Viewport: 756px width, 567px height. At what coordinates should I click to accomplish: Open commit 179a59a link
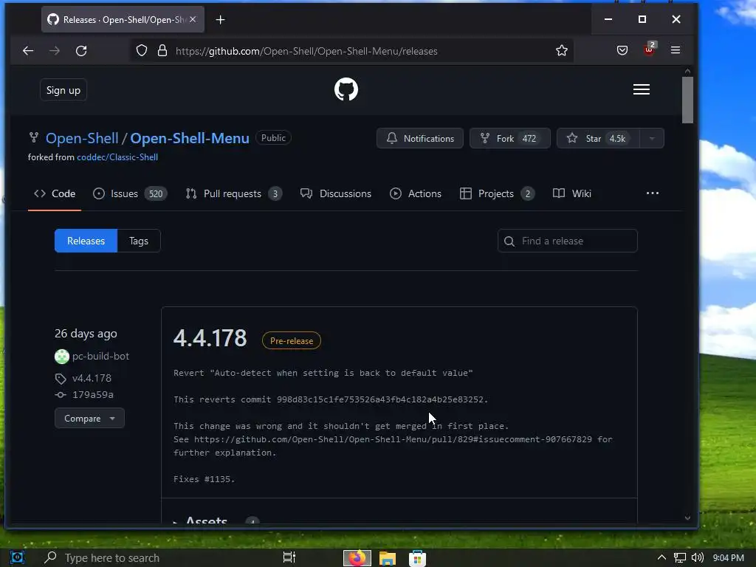93,395
